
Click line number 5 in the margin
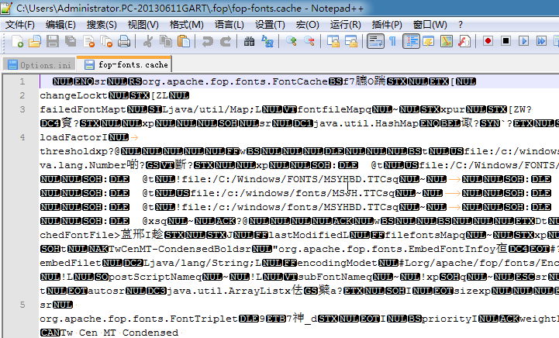pos(22,305)
